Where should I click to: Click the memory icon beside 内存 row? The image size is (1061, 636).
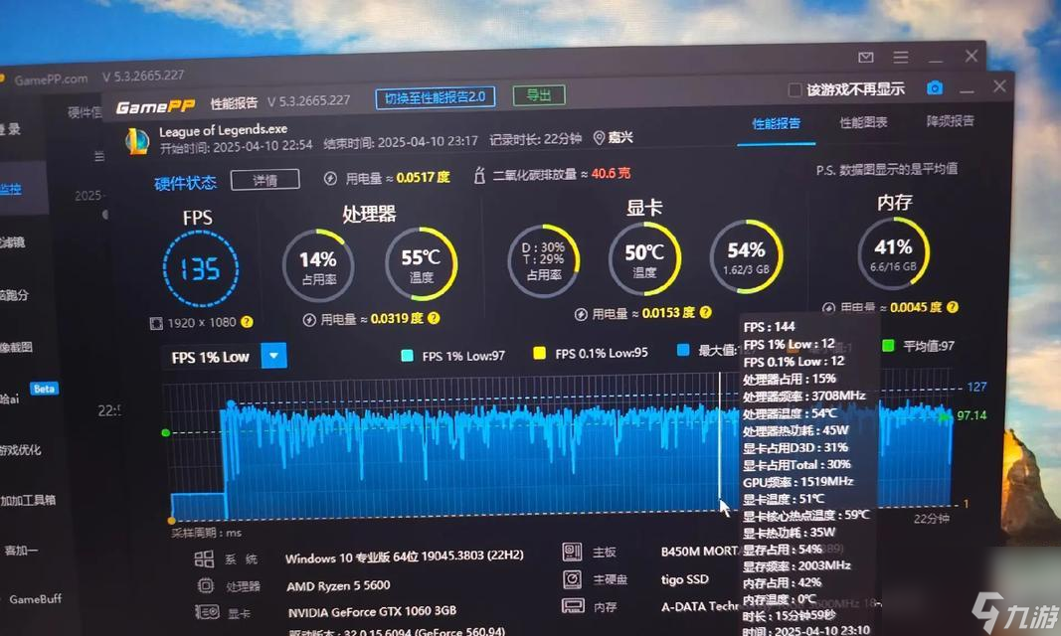pyautogui.click(x=573, y=605)
